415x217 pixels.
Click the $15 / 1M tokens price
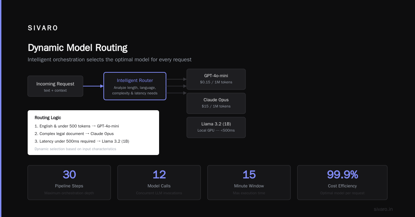tap(216, 106)
